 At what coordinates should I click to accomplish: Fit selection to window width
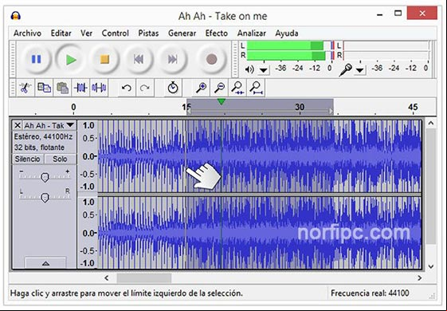[237, 87]
